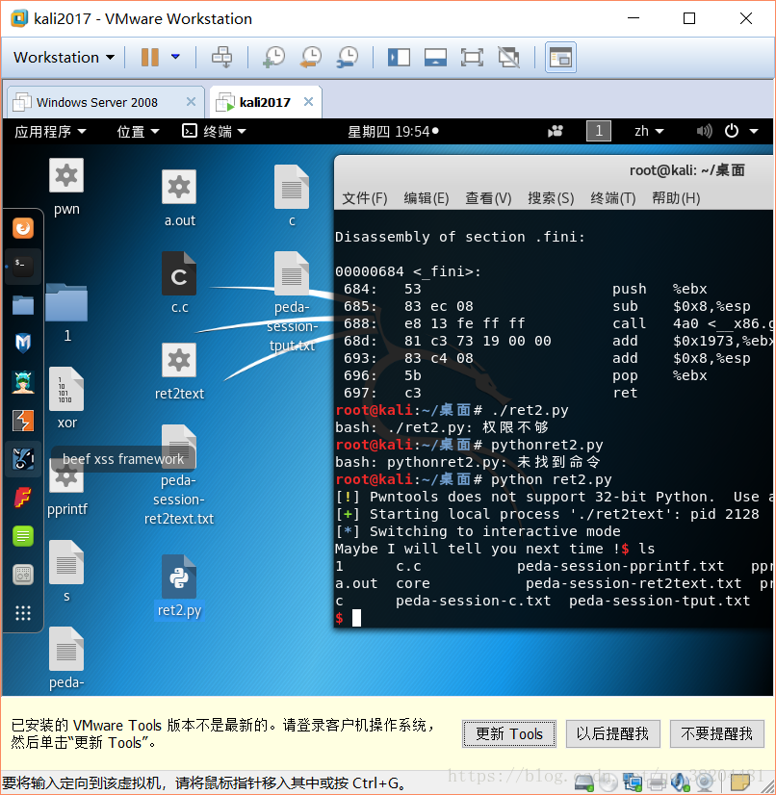Open the terminal 文件(F) menu

tap(365, 198)
